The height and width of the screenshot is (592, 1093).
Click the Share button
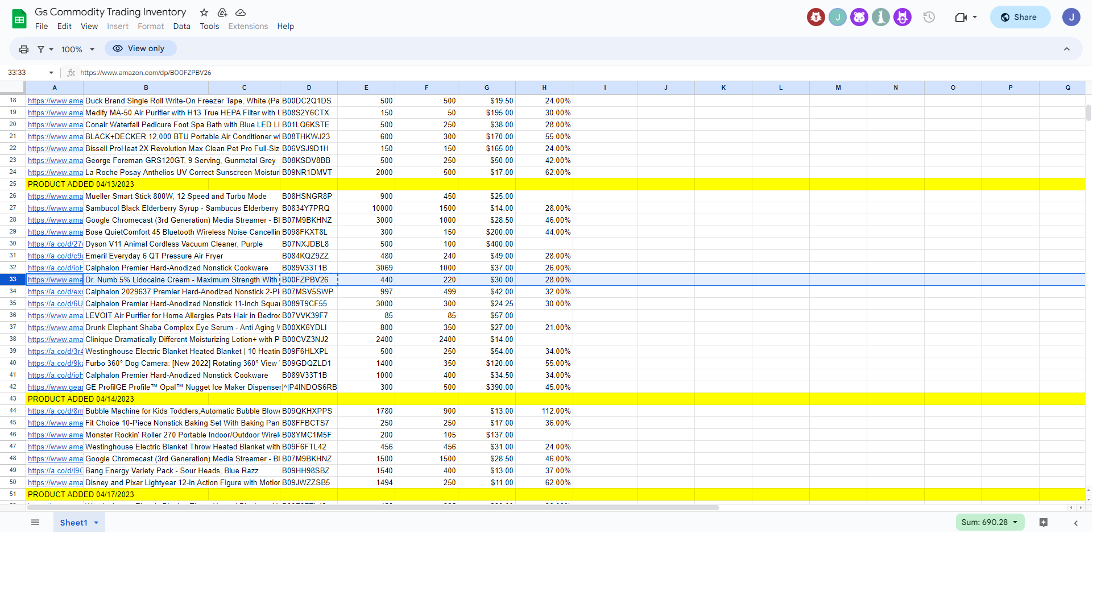(1020, 17)
